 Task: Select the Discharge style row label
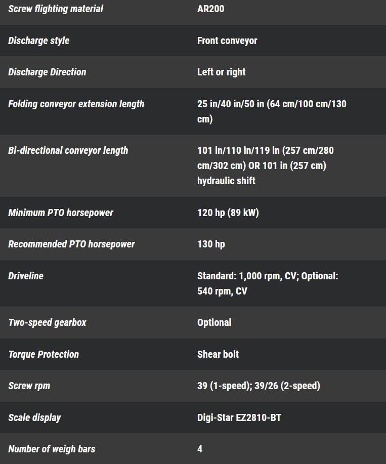pyautogui.click(x=39, y=40)
